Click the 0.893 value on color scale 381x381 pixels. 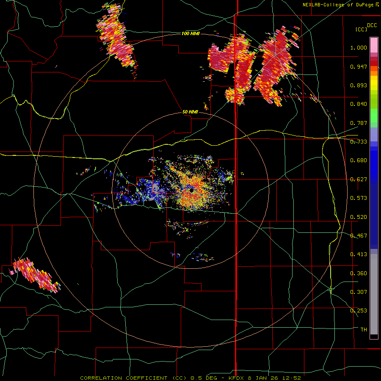click(359, 85)
